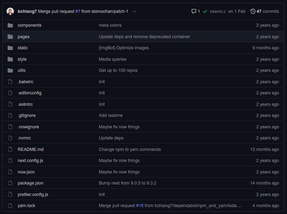
Task: Click the commit history clock icon
Action: coord(253,11)
